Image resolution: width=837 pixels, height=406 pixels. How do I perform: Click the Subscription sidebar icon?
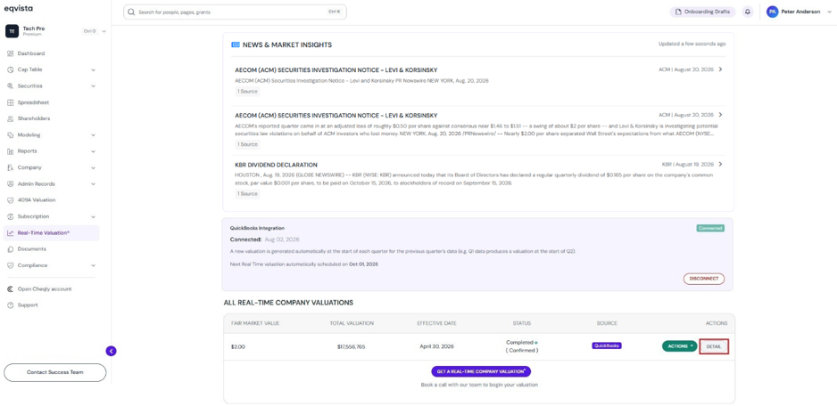[x=11, y=216]
